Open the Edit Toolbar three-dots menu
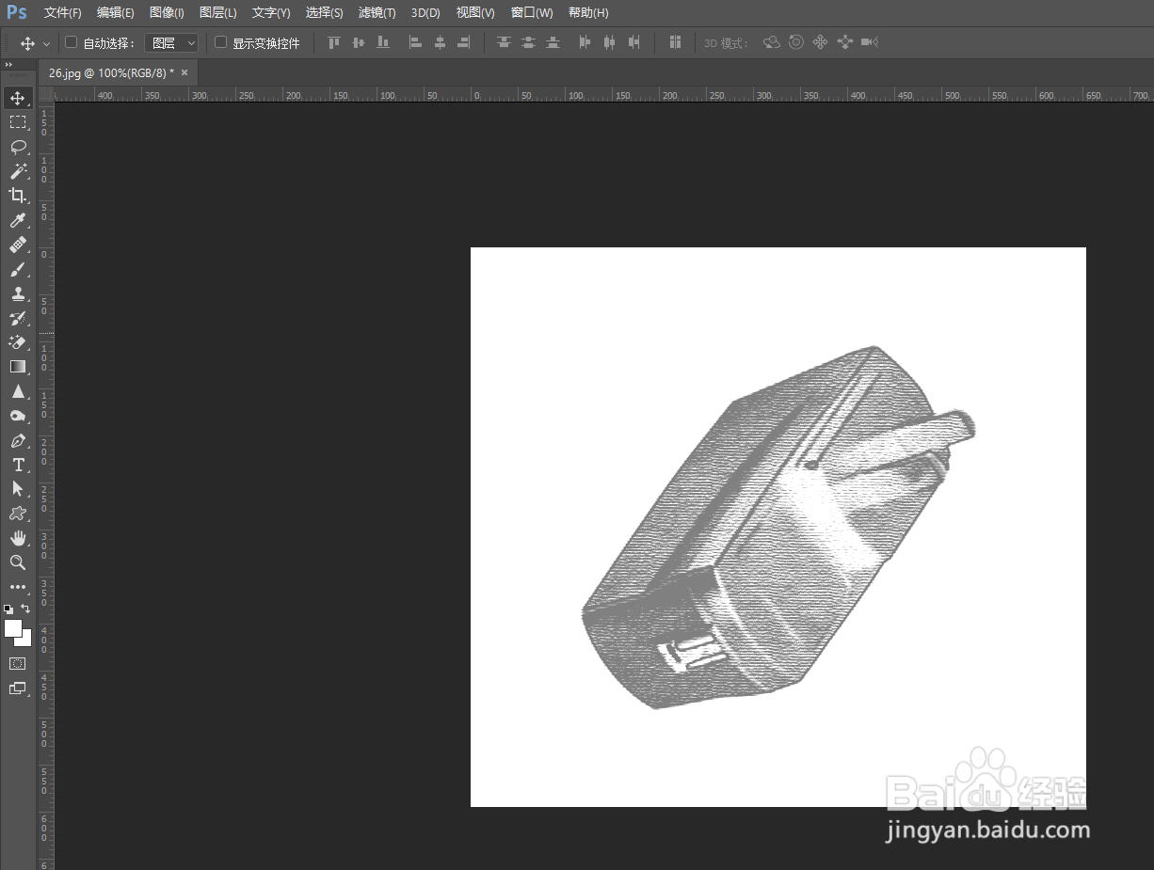The width and height of the screenshot is (1154, 870). coord(18,587)
